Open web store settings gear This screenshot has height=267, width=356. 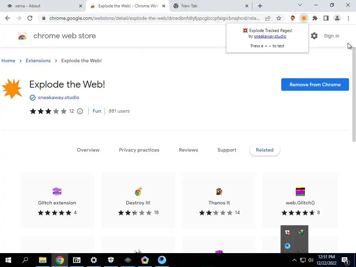pyautogui.click(x=314, y=36)
